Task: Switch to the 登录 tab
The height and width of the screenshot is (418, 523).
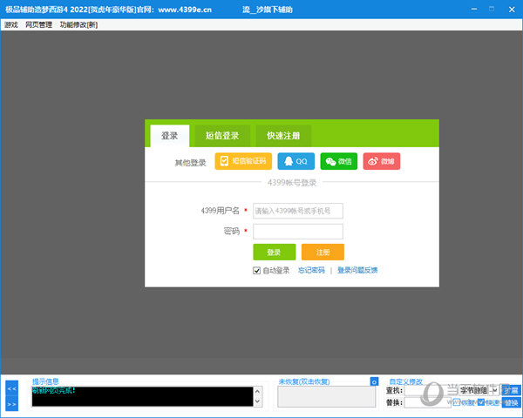Action: (170, 136)
